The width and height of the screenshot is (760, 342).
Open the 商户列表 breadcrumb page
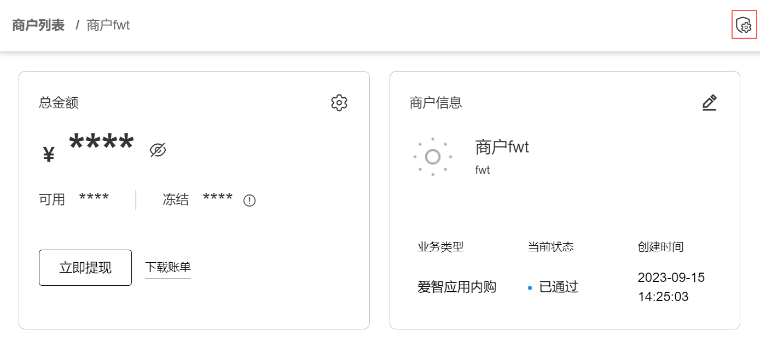[37, 25]
